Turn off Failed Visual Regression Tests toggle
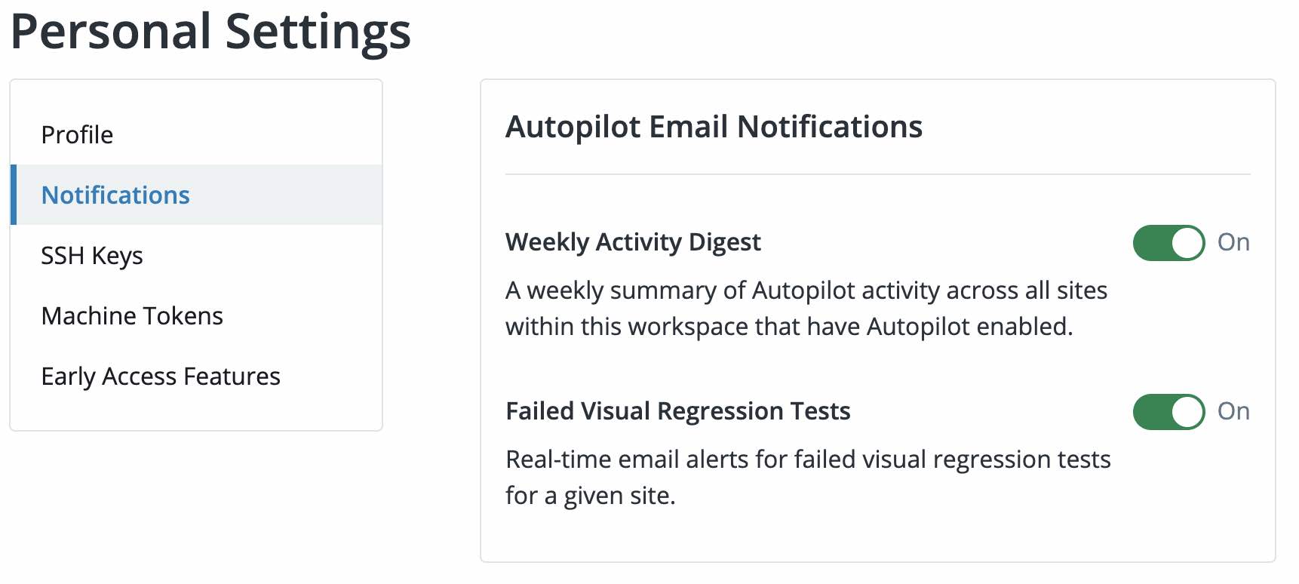The height and width of the screenshot is (584, 1299). (1168, 412)
